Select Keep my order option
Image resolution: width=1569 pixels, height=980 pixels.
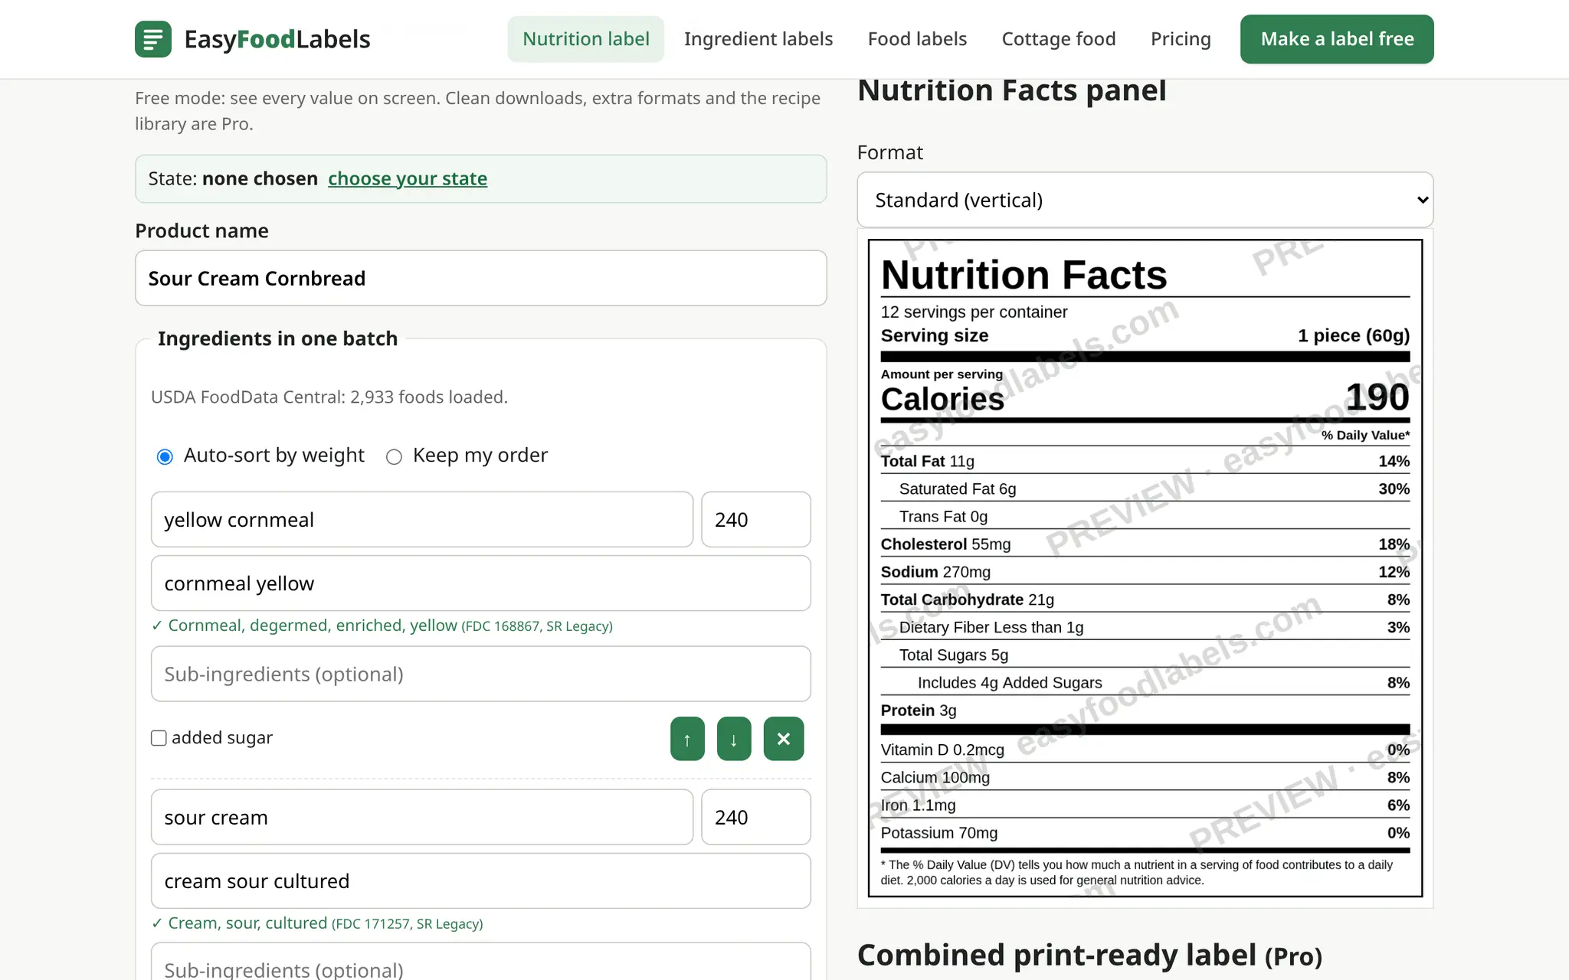[x=394, y=457]
